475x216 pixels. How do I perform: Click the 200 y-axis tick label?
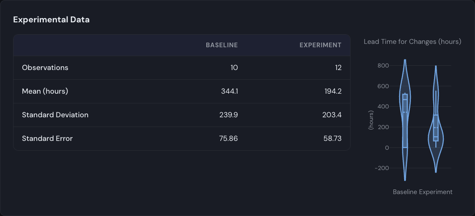383,127
